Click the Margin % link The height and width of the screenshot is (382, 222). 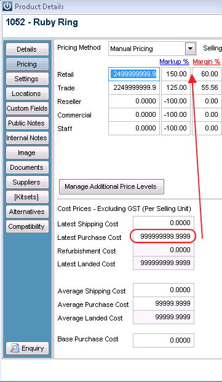[x=207, y=62]
